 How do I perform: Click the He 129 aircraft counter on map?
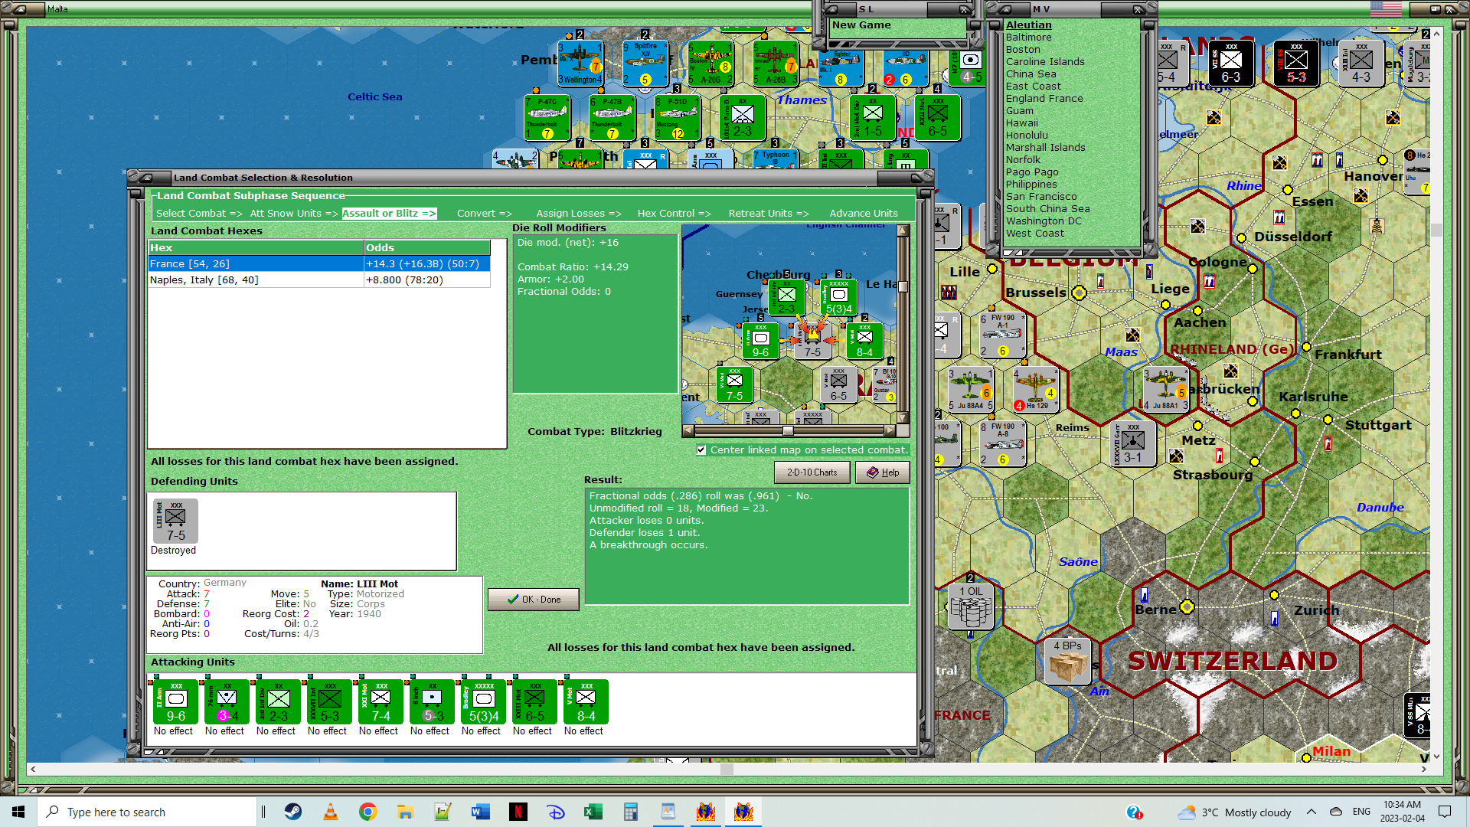click(1036, 390)
